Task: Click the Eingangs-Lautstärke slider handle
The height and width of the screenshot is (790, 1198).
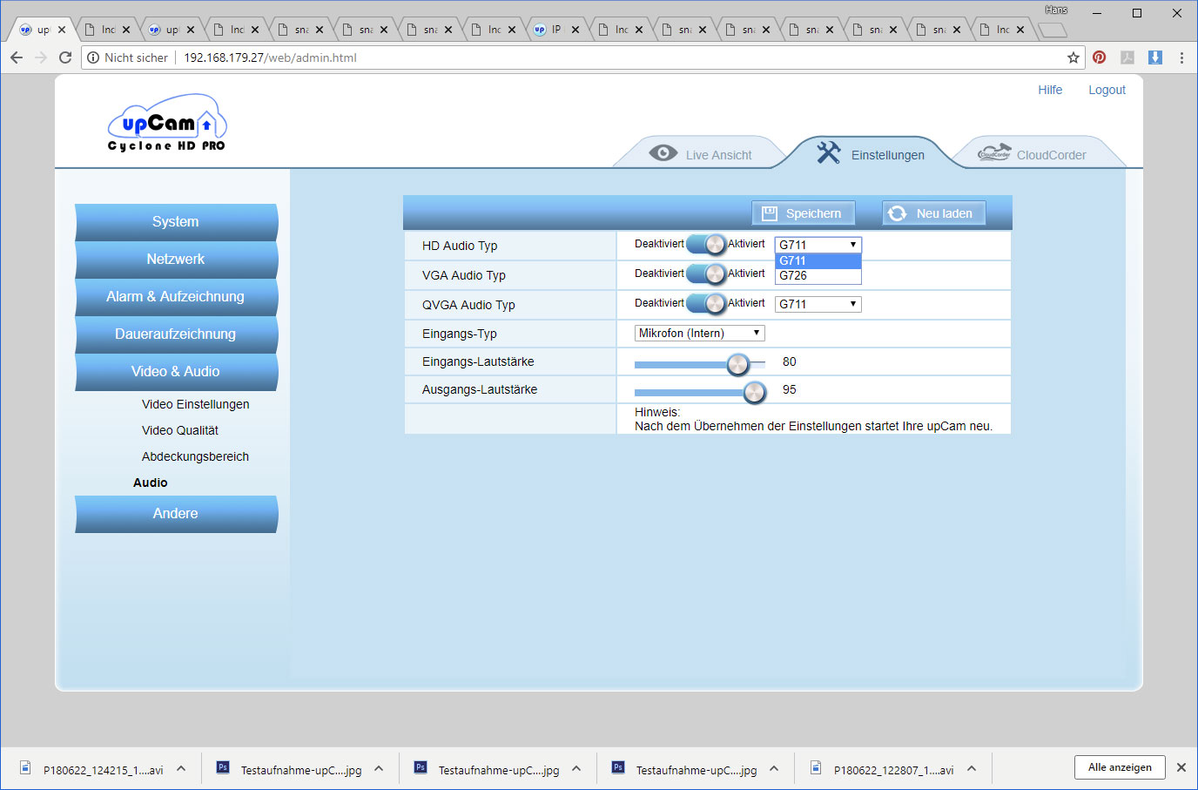Action: (x=737, y=364)
